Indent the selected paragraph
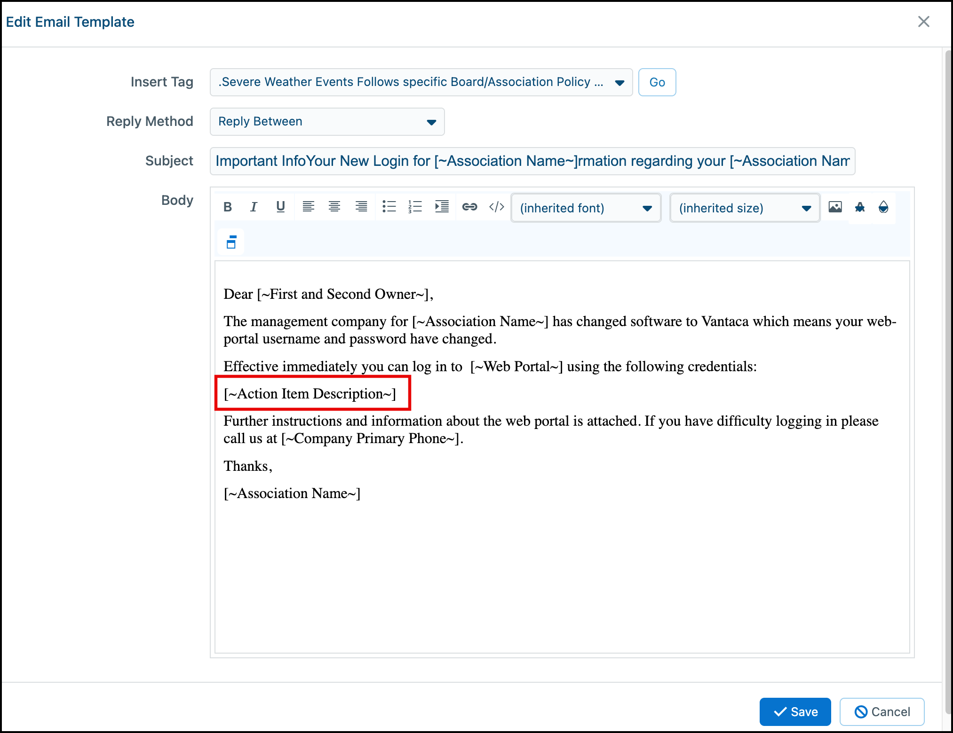The height and width of the screenshot is (733, 953). coord(442,207)
